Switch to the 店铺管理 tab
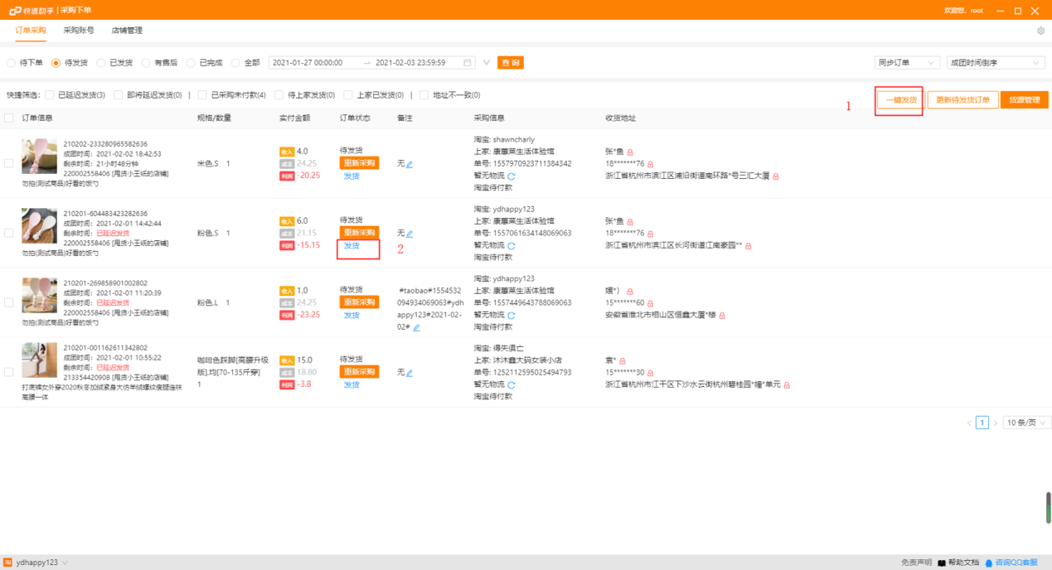This screenshot has height=570, width=1052. [x=126, y=29]
